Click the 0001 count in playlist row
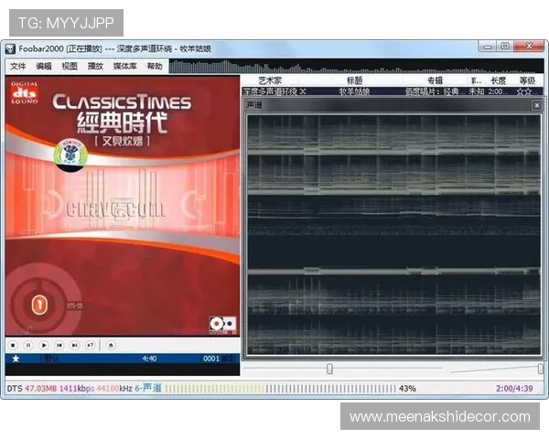The width and height of the screenshot is (549, 439). pos(211,359)
